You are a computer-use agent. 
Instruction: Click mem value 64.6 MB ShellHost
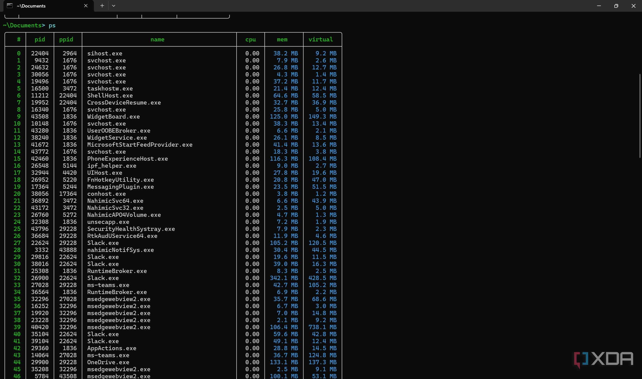tap(286, 96)
